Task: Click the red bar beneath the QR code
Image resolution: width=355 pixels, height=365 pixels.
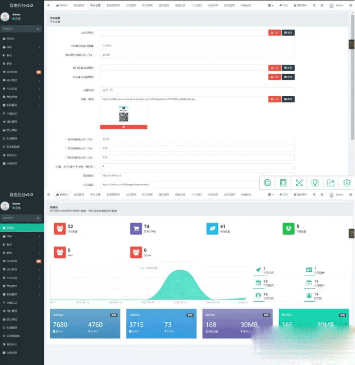Action: (x=124, y=127)
